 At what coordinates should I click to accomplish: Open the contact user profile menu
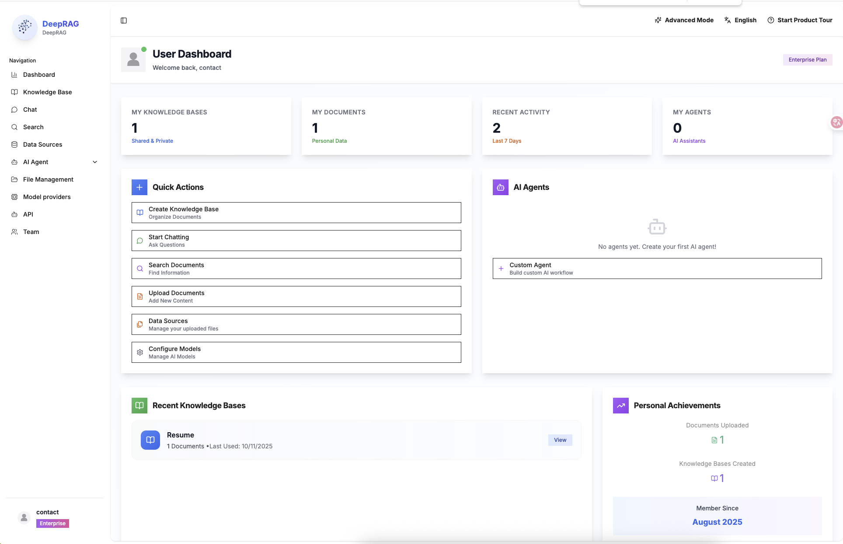(x=47, y=517)
